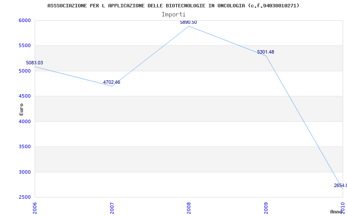347x216 pixels.
Task: Click y-axis tick label 6000
Action: 24,20
